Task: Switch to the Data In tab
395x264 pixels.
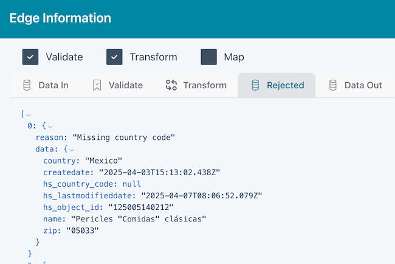Action: 53,85
